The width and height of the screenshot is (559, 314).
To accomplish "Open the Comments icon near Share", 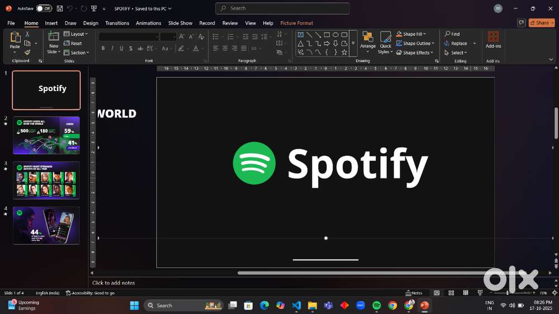I will point(521,23).
